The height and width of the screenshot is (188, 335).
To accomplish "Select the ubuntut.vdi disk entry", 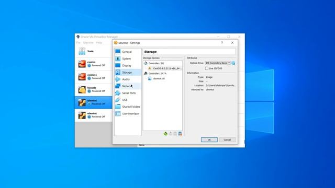I will (159, 78).
